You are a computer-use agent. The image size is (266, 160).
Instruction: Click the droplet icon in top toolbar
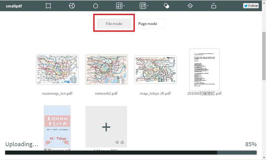click(x=95, y=6)
